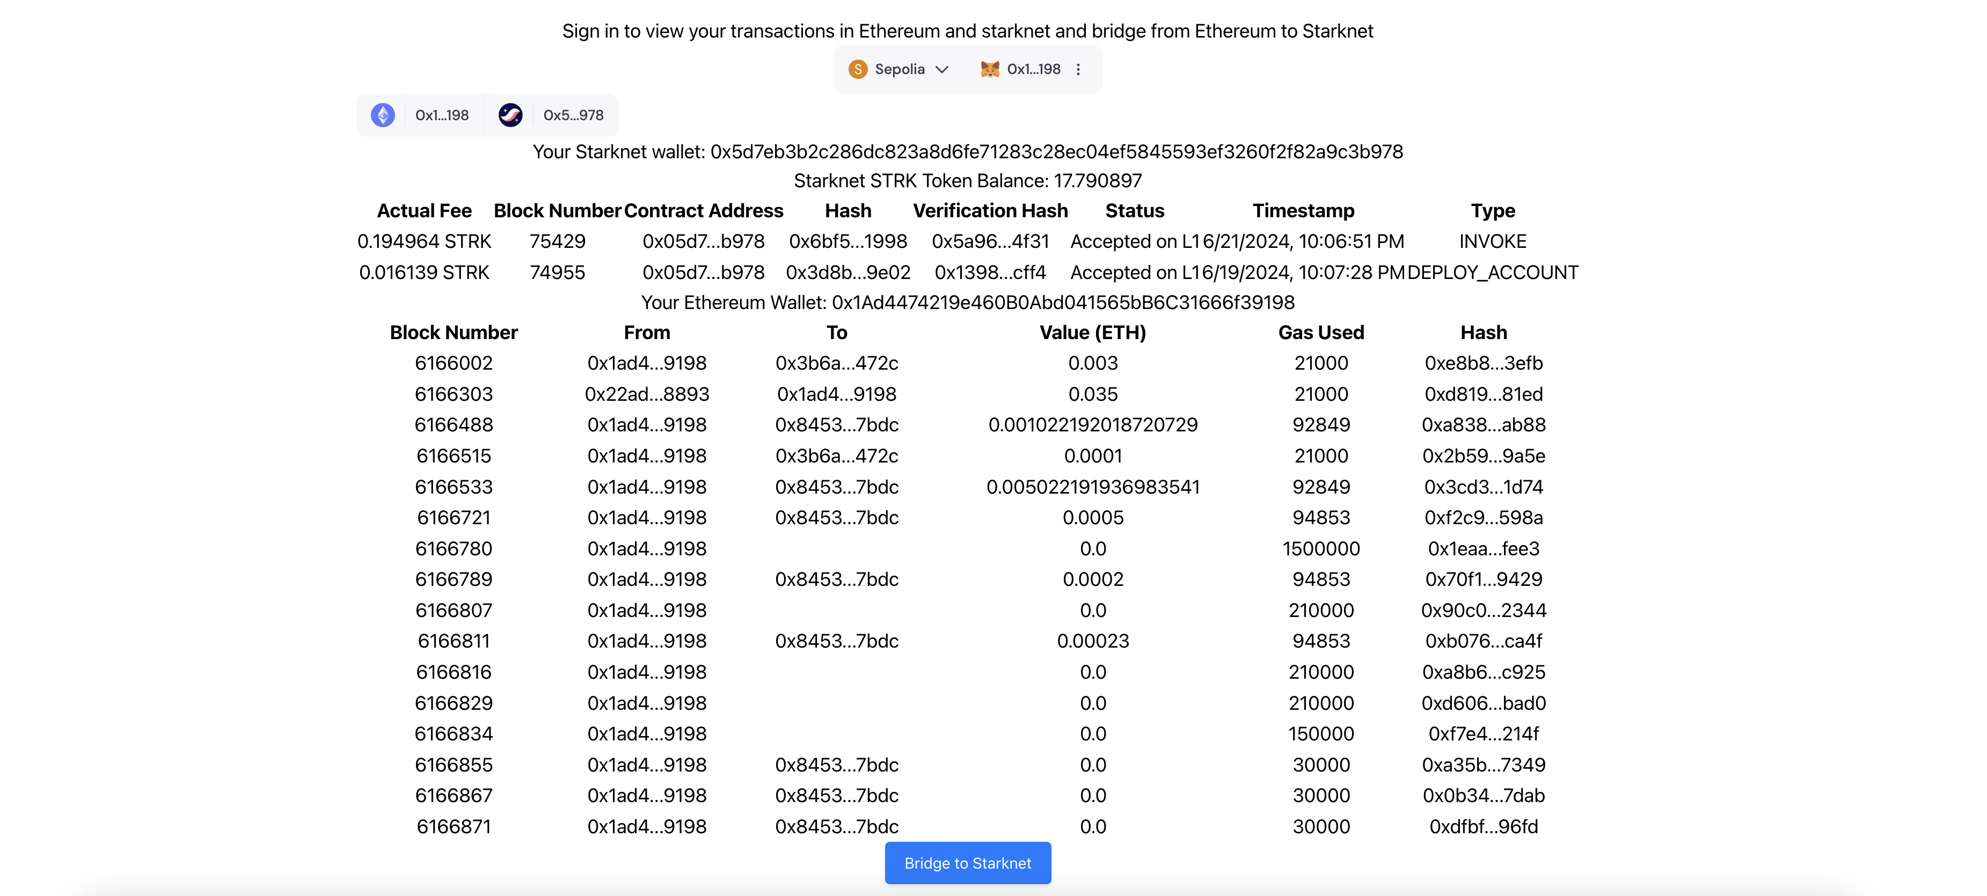Expand the Sepolia network dropdown chevron
The width and height of the screenshot is (1987, 896).
click(942, 69)
